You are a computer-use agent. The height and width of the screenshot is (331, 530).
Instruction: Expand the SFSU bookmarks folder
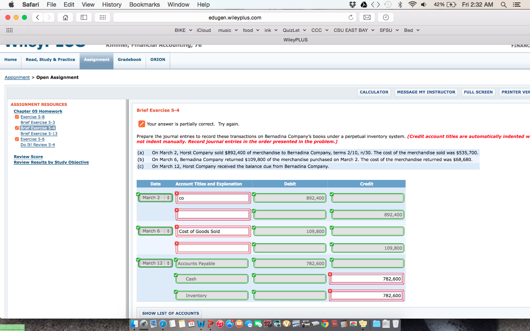point(389,30)
